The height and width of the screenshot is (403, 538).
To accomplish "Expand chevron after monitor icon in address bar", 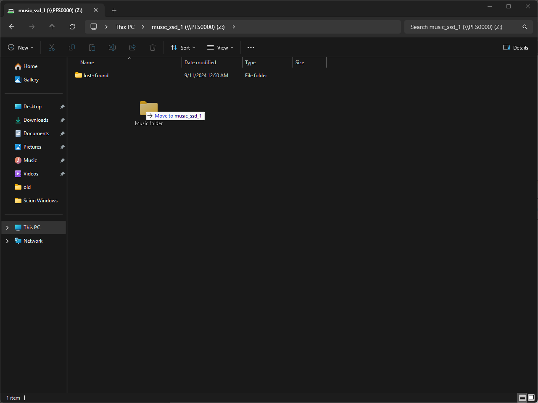I will (x=106, y=27).
